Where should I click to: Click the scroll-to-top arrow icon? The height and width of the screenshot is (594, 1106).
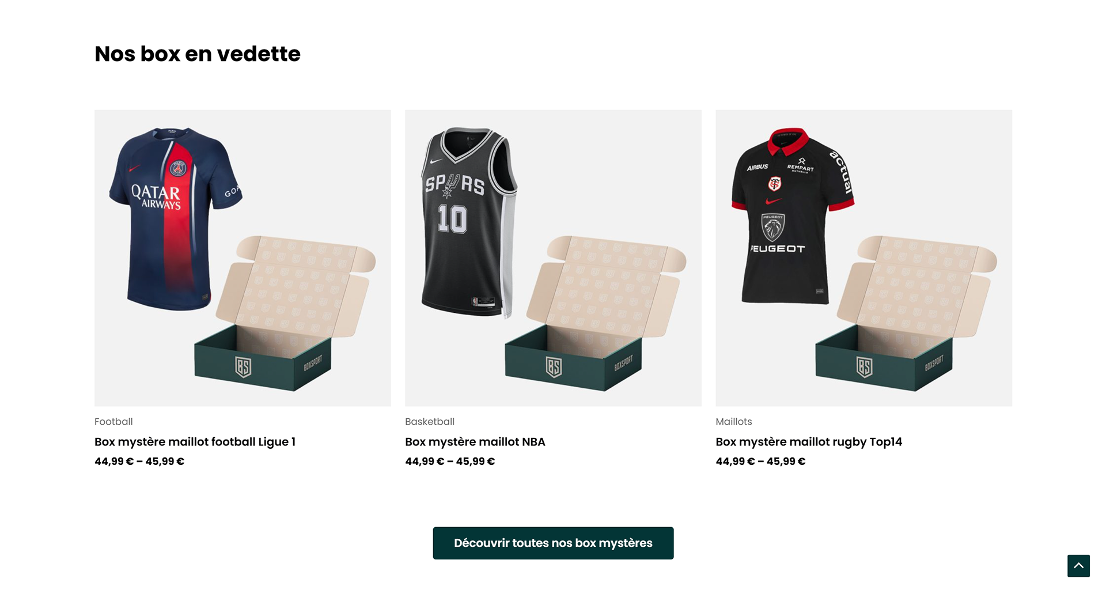click(x=1078, y=565)
